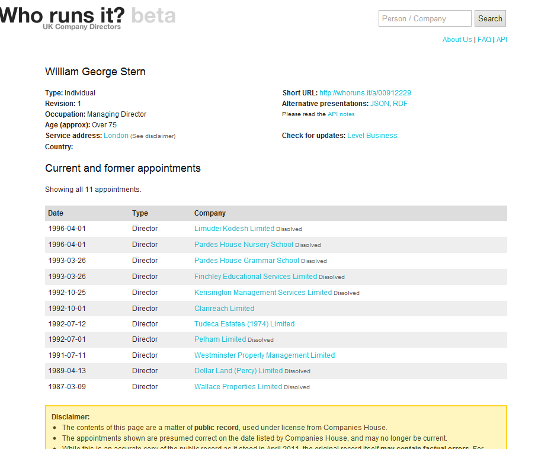
Task: Open the About Us page
Action: [x=457, y=40]
